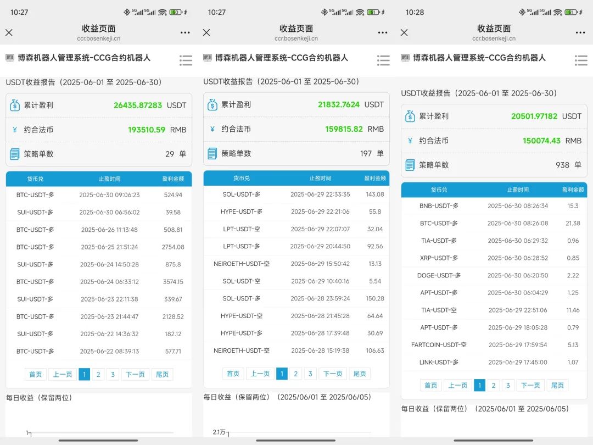Open the left panel's hamburger menu icon
Image resolution: width=593 pixels, height=445 pixels.
click(186, 60)
